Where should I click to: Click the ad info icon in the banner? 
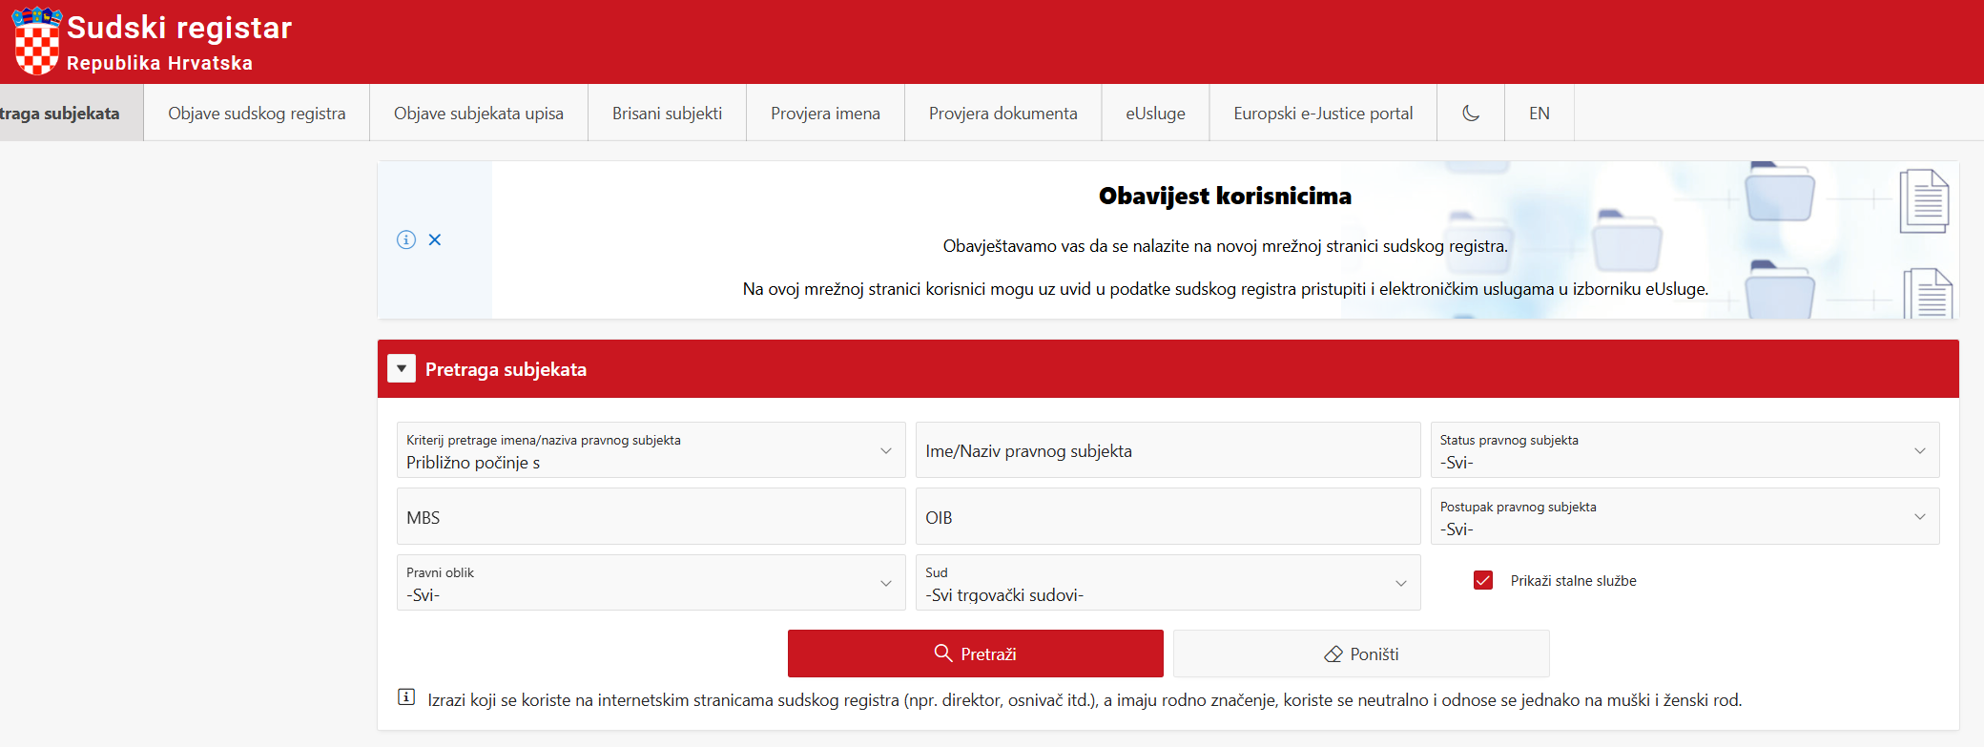tap(406, 239)
